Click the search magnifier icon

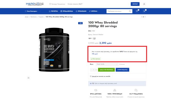(x=130, y=11)
